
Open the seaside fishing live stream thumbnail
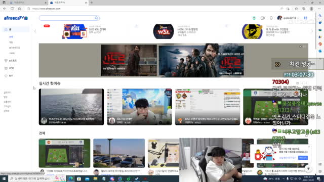tap(71, 107)
